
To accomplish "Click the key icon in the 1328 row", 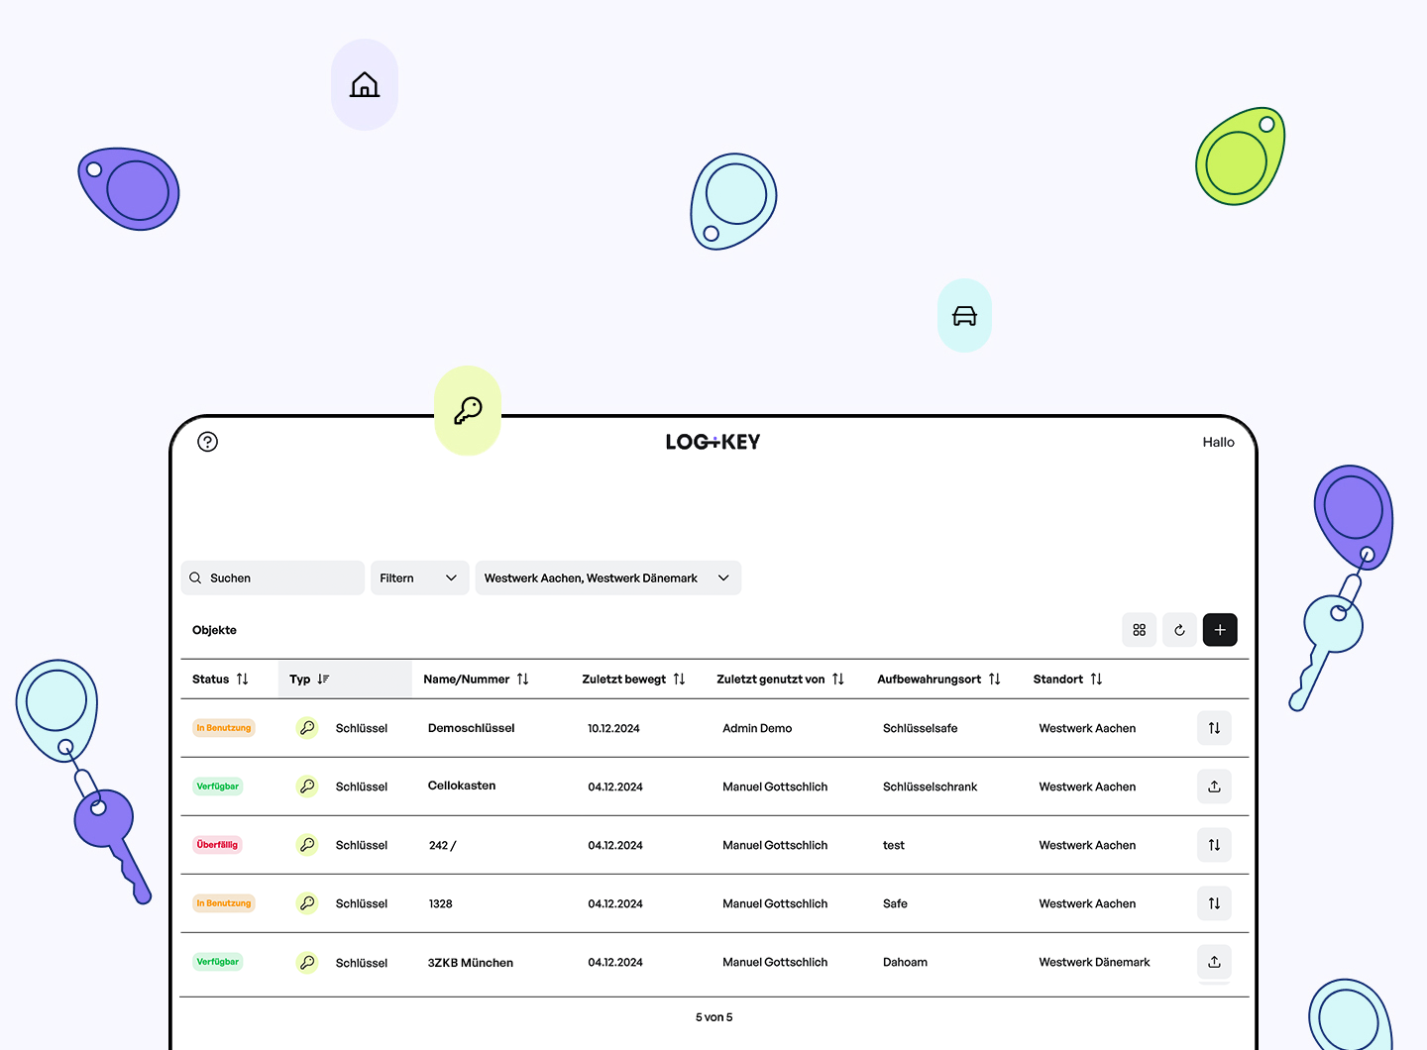I will (x=307, y=903).
